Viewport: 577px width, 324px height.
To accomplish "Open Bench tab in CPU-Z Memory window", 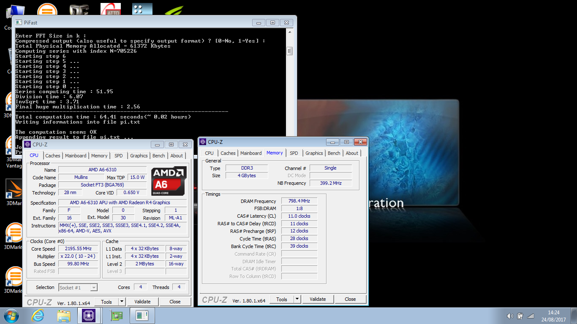I will (334, 153).
